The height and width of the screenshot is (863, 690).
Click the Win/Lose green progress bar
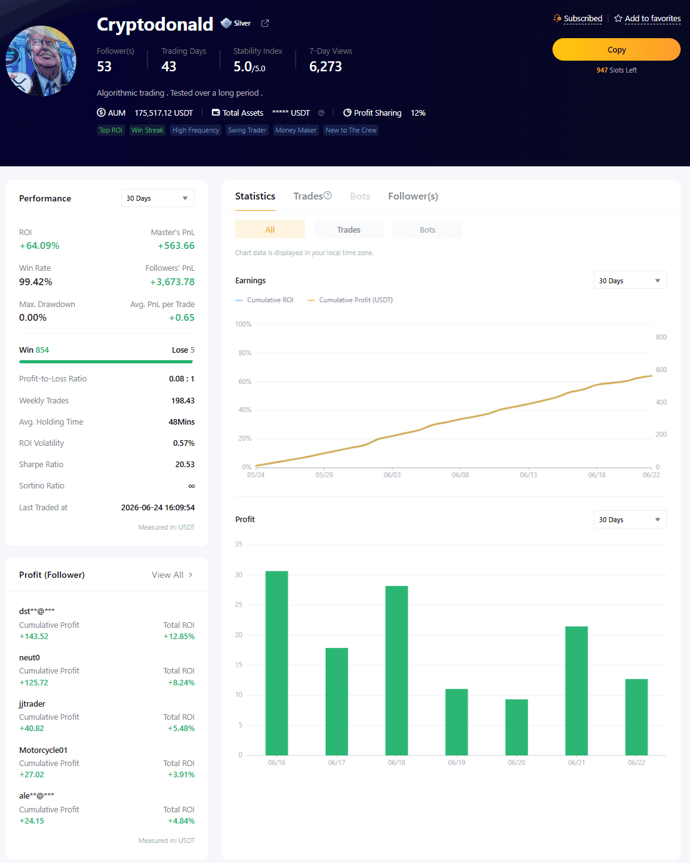click(106, 361)
